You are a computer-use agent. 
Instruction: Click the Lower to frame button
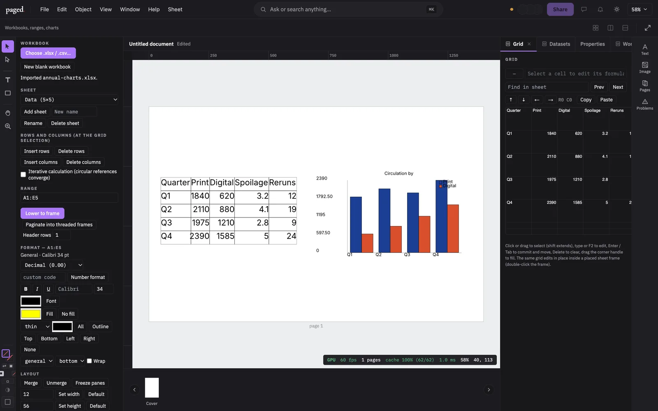point(42,213)
